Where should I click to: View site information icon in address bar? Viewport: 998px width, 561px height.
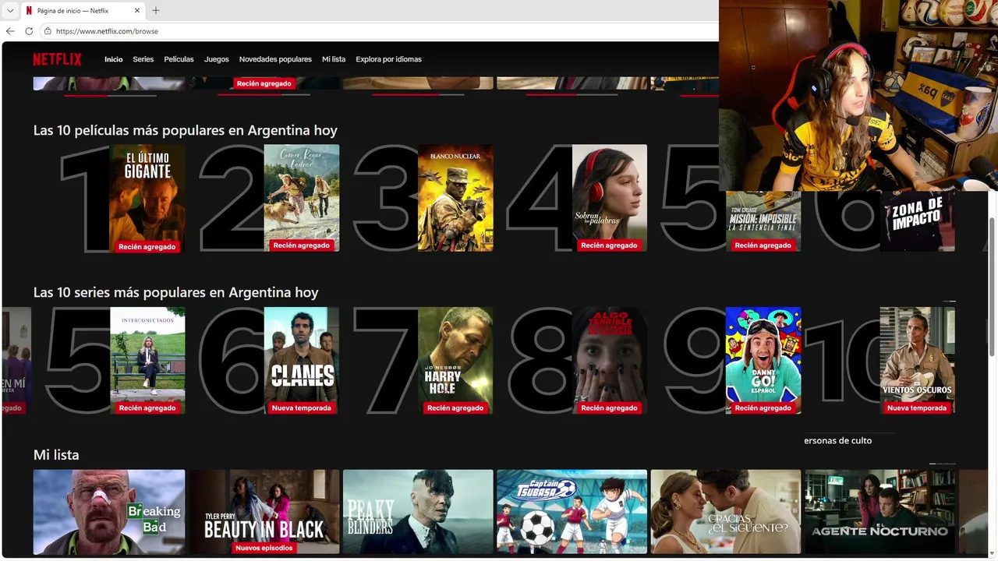pyautogui.click(x=48, y=31)
